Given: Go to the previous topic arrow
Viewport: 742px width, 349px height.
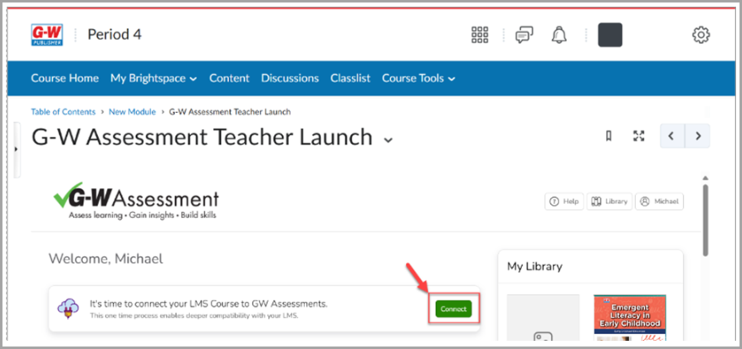Looking at the screenshot, I should click(x=672, y=136).
